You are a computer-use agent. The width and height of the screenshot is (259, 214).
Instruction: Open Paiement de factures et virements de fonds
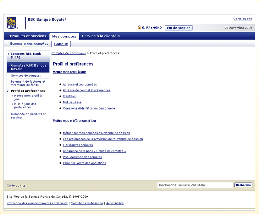[x=28, y=83]
